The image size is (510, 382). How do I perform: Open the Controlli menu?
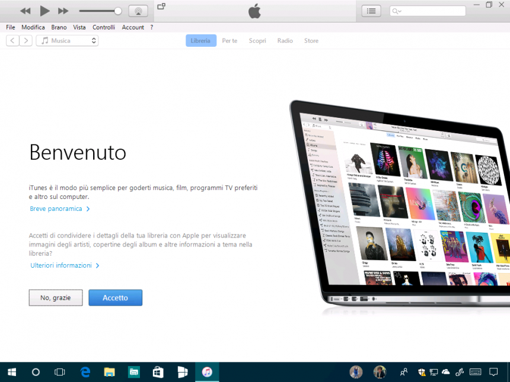point(104,27)
